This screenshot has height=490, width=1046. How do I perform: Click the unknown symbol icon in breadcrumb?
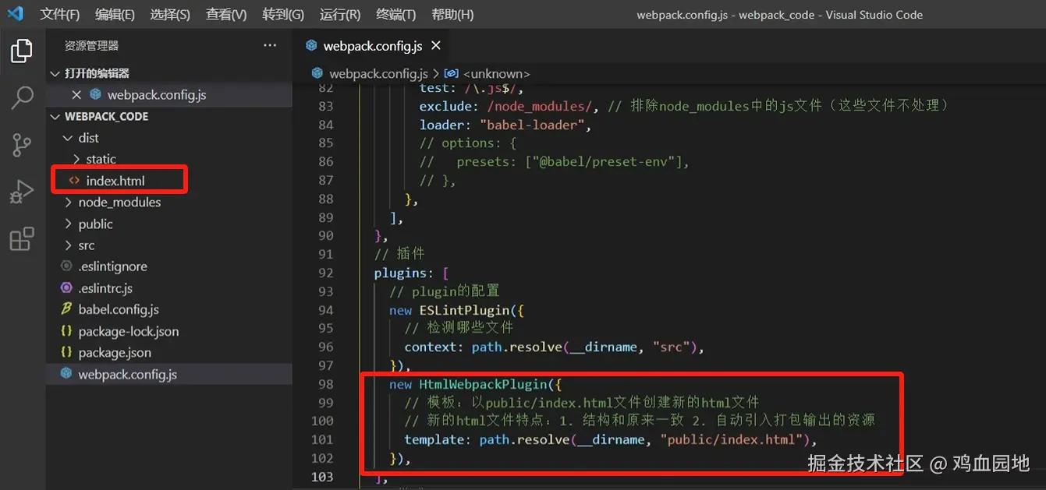452,73
